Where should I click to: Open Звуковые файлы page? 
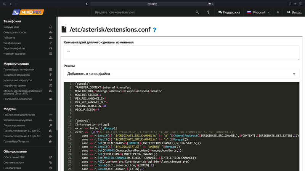pyautogui.click(x=14, y=48)
